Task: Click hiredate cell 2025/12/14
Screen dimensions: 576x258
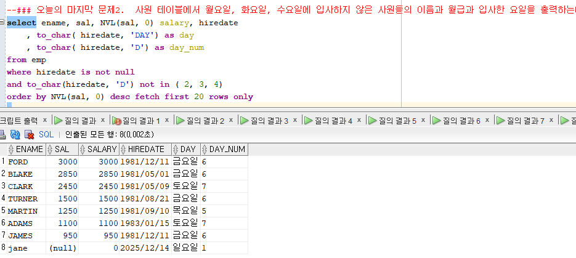Action: click(x=145, y=248)
